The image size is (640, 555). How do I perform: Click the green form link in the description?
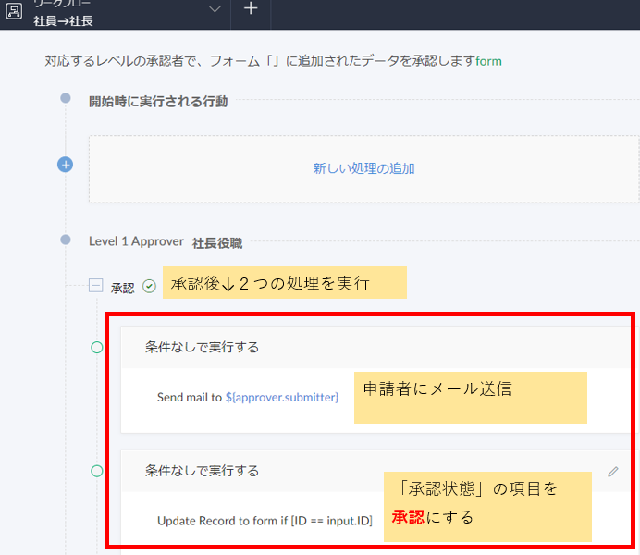click(x=488, y=61)
